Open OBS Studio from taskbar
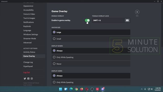Screen dimensions: 163x92 tap(92, 89)
